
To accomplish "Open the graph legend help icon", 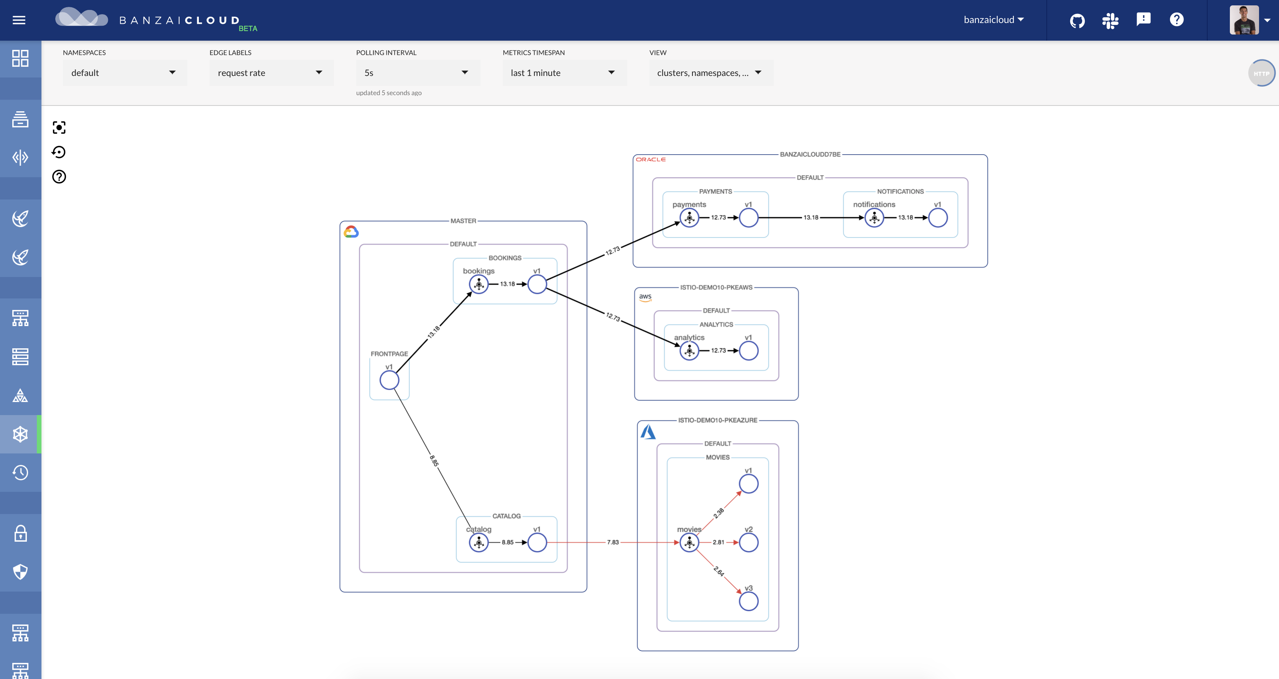I will [59, 177].
